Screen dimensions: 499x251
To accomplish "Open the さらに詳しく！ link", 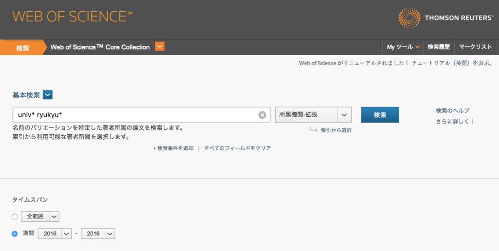I will 455,122.
